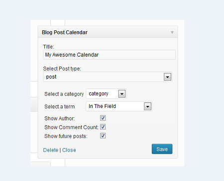This screenshot has height=181, width=224.
Task: Uncheck the Show Author checkbox
Action: 103,118
